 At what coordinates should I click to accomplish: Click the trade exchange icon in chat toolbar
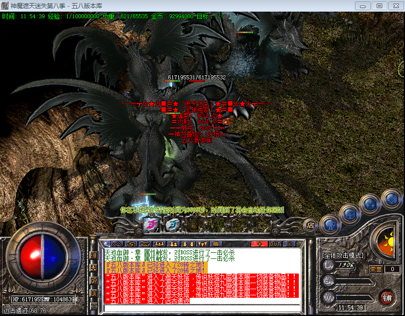(x=131, y=244)
